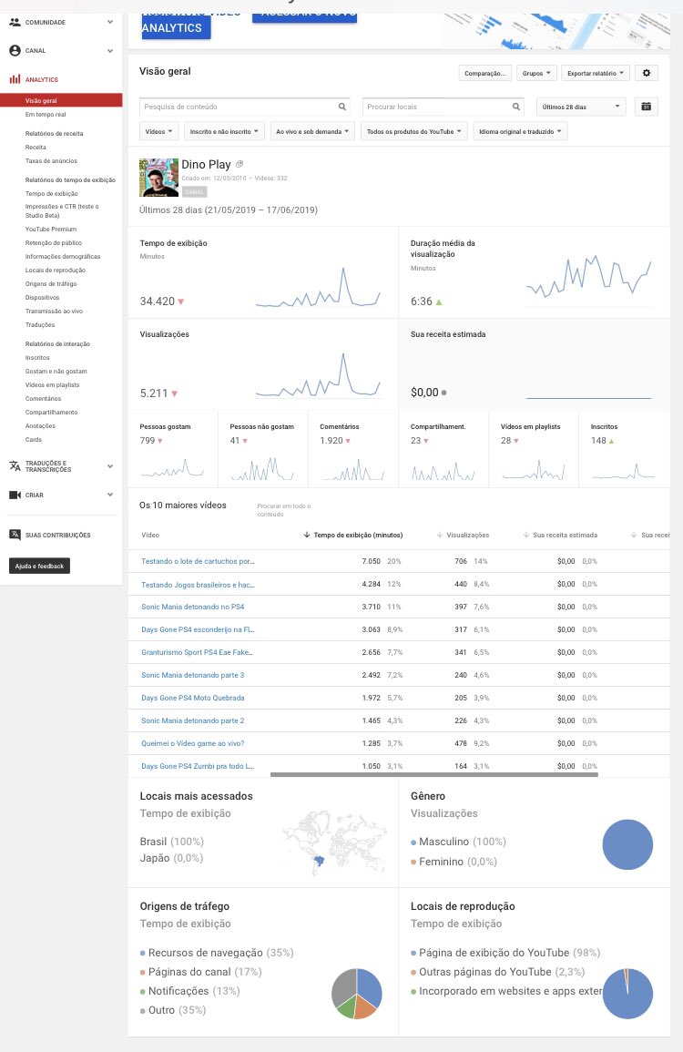The image size is (683, 1052).
Task: Click the Criar video camera icon
Action: 15,495
